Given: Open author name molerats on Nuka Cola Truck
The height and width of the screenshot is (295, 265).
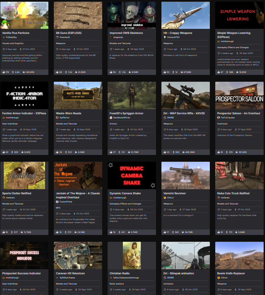Looking at the screenshot, I should tap(225, 198).
